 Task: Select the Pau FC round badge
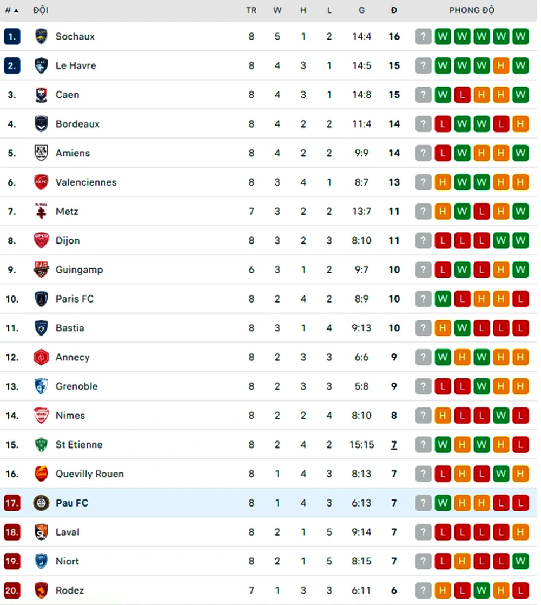coord(41,503)
